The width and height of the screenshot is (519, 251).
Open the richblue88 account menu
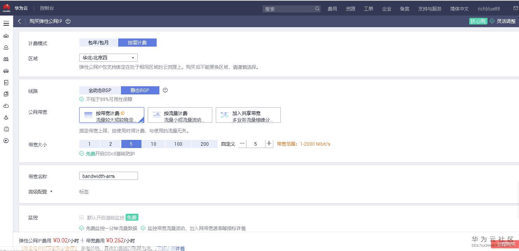tap(489, 9)
